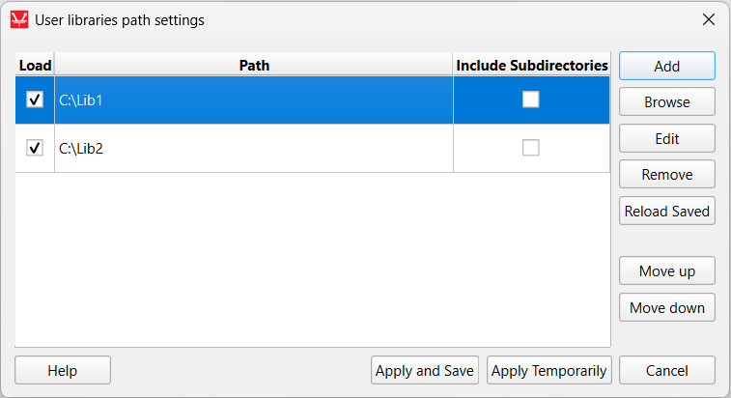The image size is (731, 398).
Task: Click Apply and Save
Action: point(425,370)
